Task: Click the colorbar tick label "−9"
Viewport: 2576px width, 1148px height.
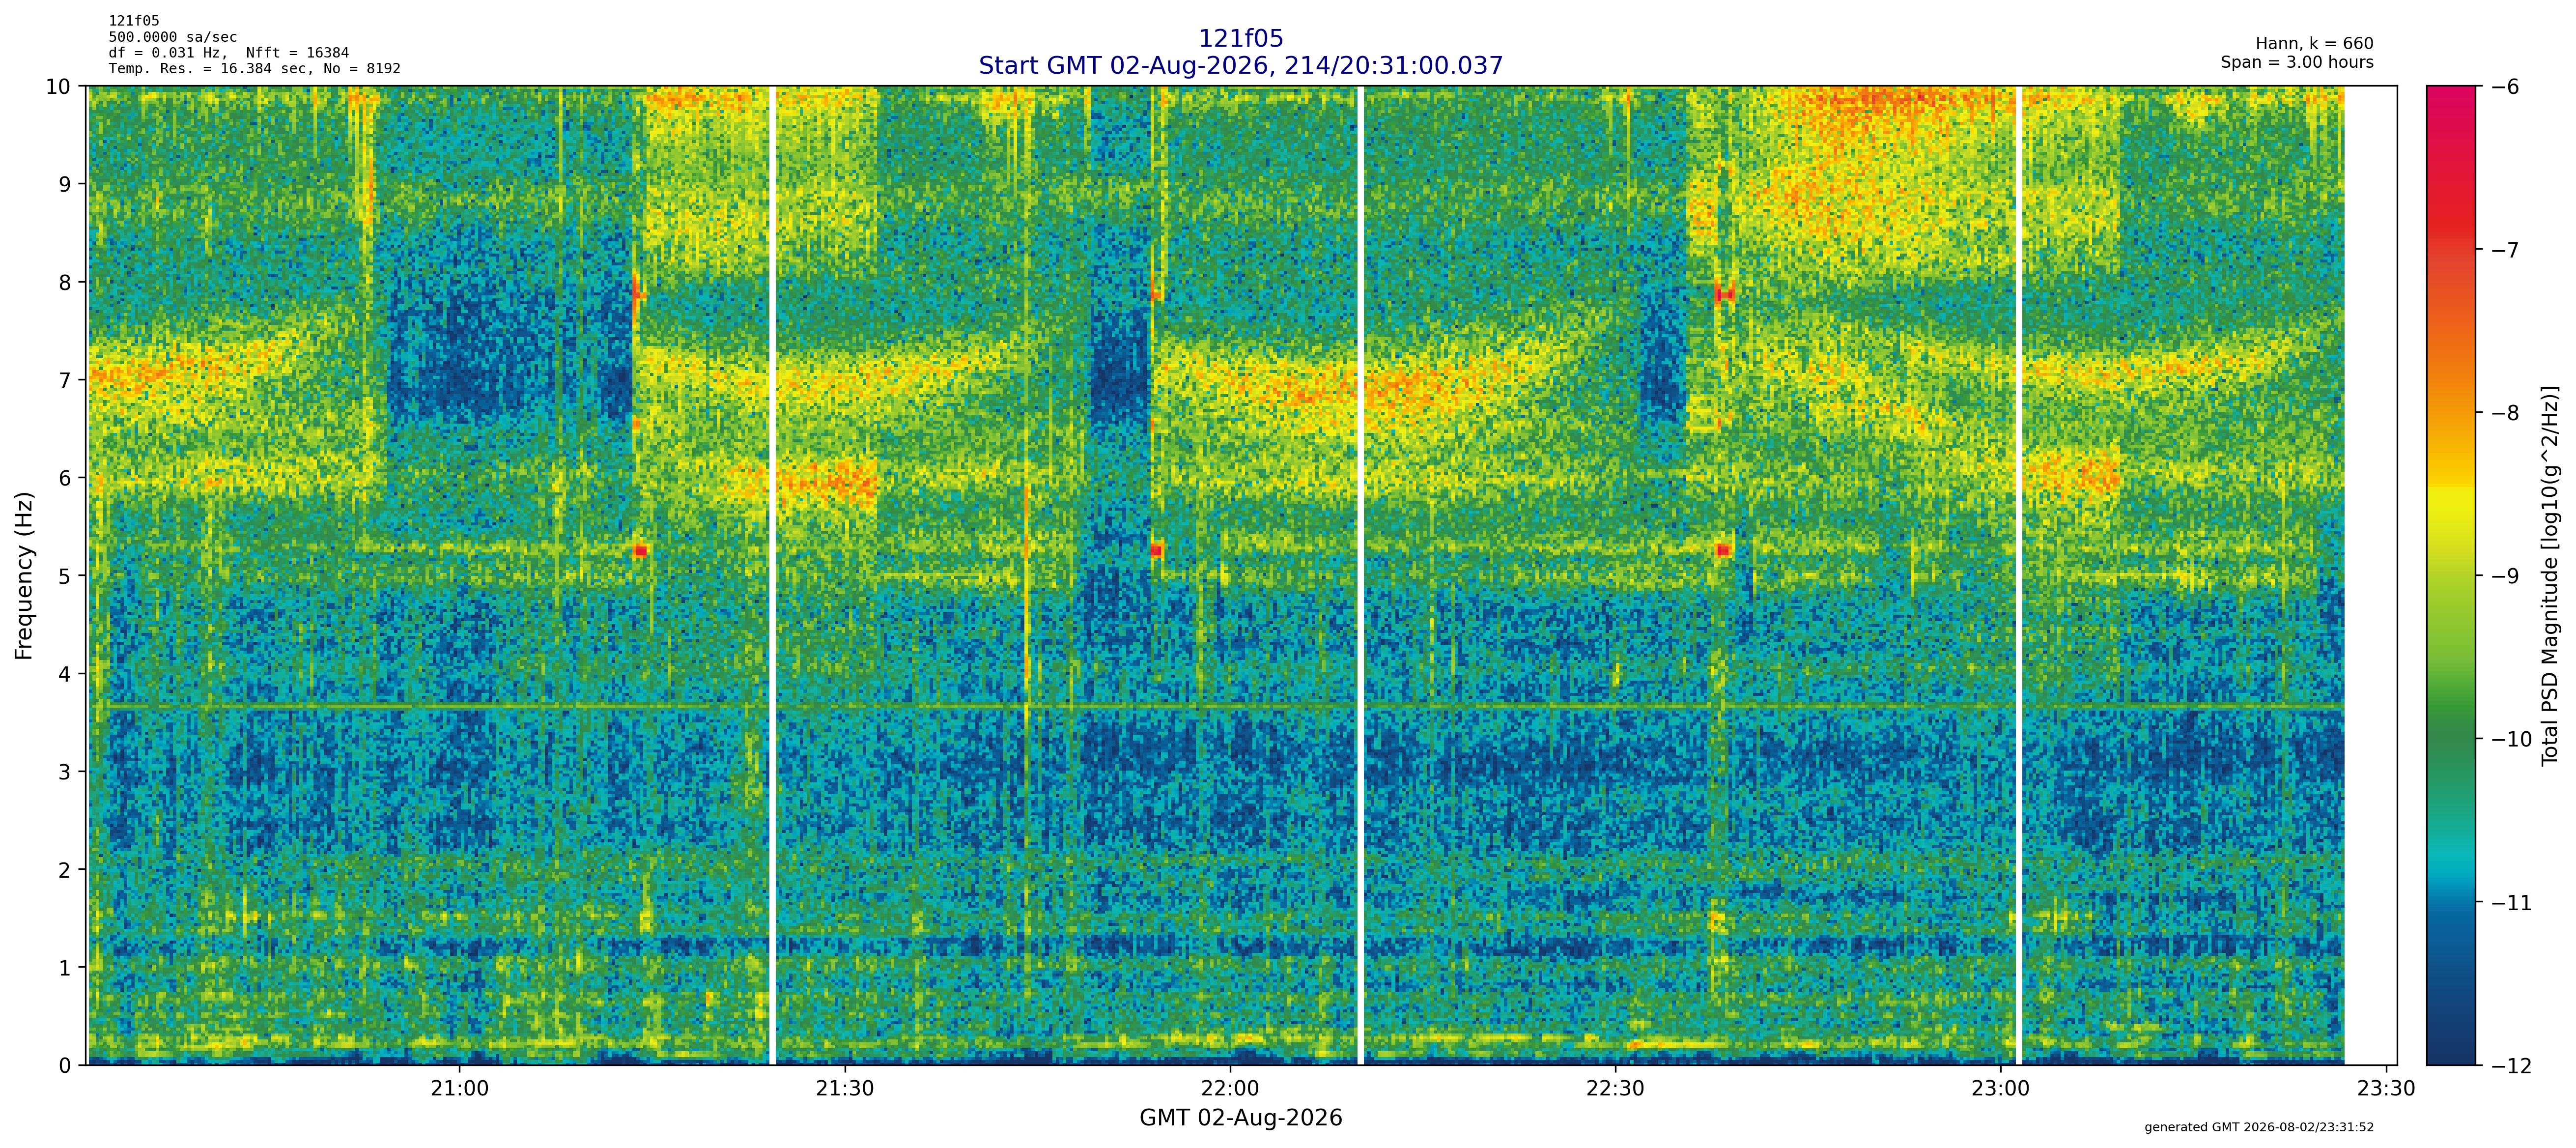Action: [x=2504, y=577]
